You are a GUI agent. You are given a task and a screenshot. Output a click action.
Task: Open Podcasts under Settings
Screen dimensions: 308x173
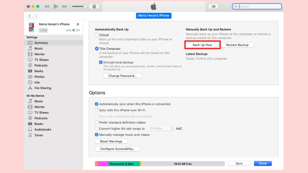[x=54, y=65]
